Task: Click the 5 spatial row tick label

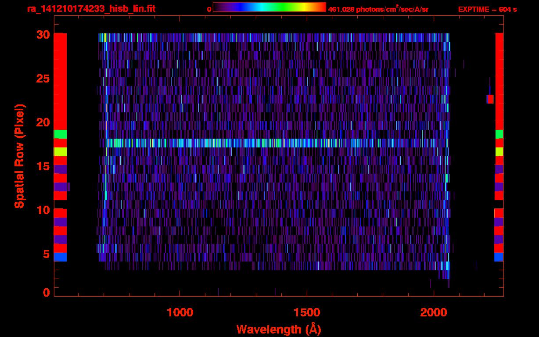Action: pos(46,254)
